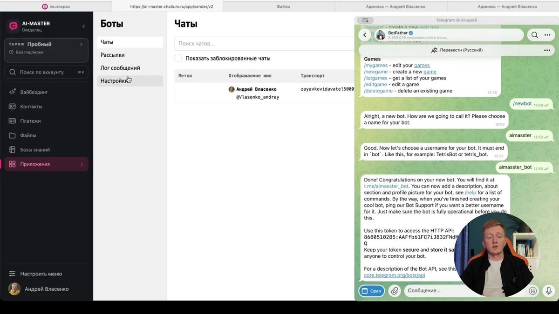Viewport: 559px width, 314px height.
Task: Click the Базы знаний book icon
Action: (12, 150)
